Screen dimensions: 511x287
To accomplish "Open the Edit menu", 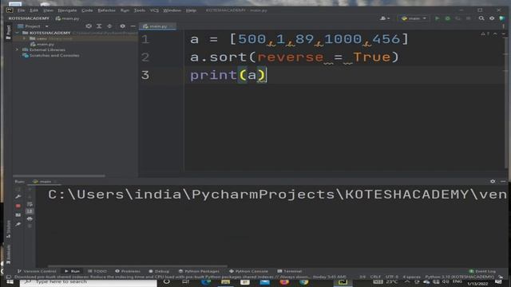I will tap(34, 10).
